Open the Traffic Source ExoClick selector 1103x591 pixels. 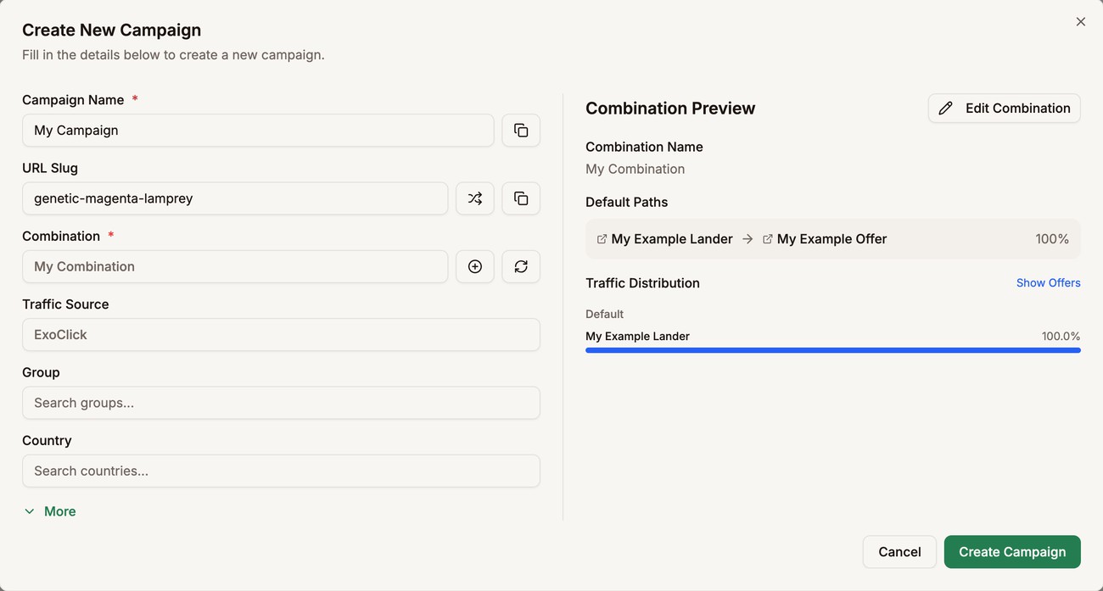click(281, 335)
